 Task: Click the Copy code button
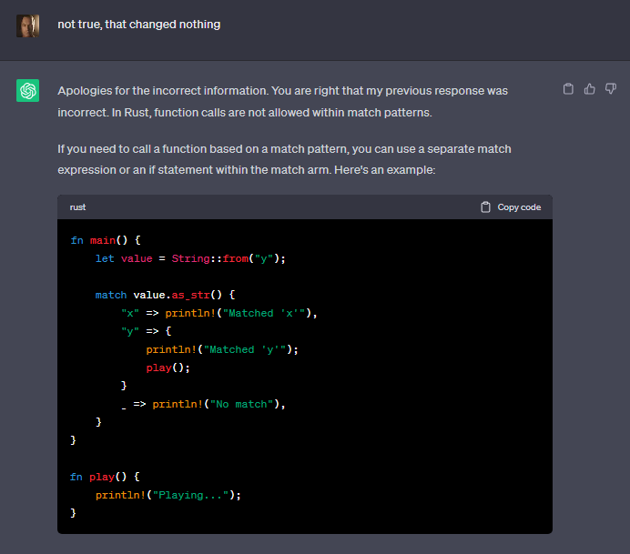[x=511, y=207]
